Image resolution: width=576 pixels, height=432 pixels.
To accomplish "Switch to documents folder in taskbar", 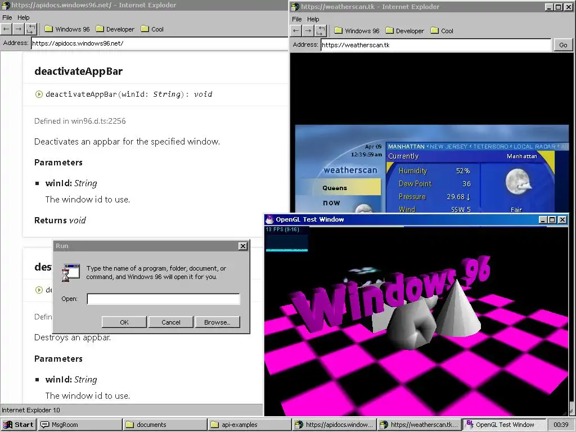I will click(165, 425).
